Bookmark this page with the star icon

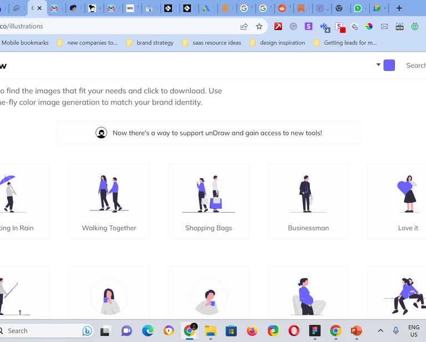click(x=259, y=26)
